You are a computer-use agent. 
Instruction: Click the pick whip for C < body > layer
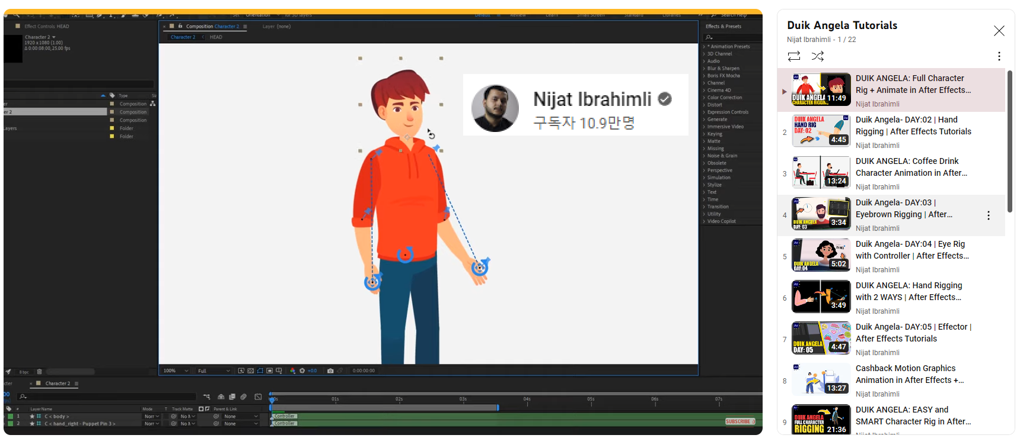[216, 417]
